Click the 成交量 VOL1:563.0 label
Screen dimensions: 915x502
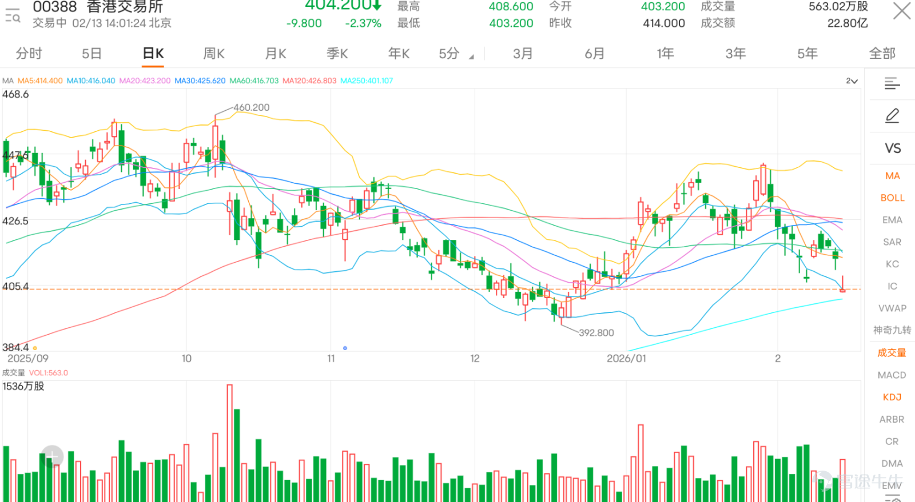[35, 373]
